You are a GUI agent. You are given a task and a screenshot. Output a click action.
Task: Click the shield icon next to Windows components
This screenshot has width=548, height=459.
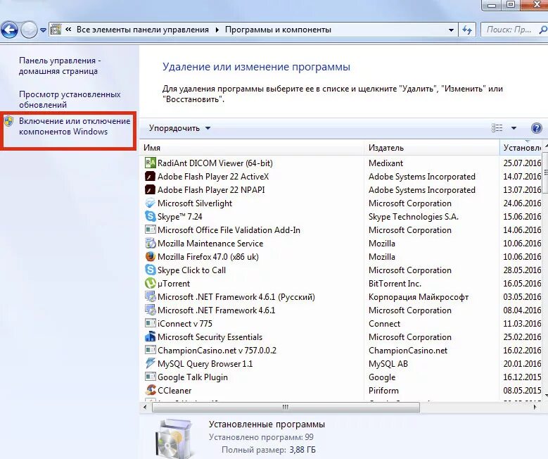point(8,121)
